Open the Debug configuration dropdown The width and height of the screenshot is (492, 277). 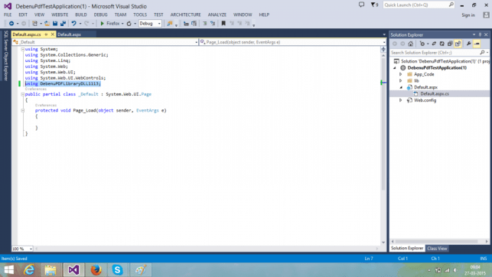click(x=150, y=24)
